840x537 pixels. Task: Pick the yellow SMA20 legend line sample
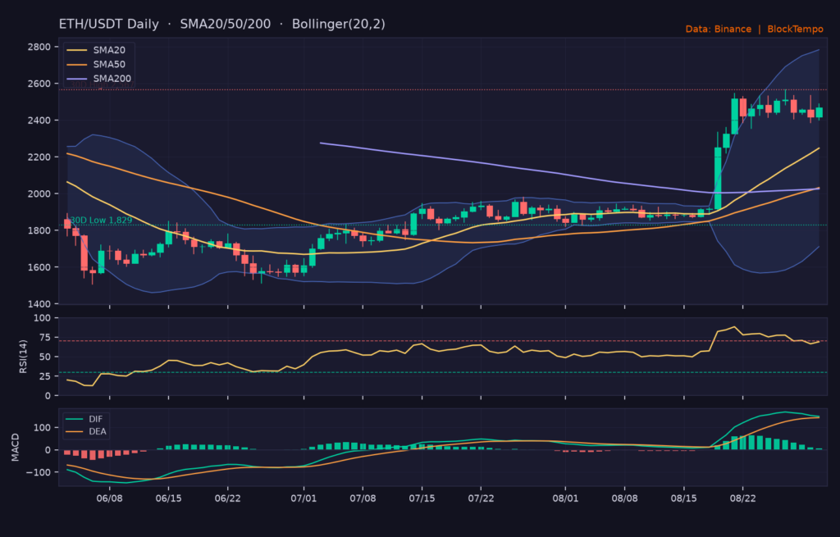[76, 50]
